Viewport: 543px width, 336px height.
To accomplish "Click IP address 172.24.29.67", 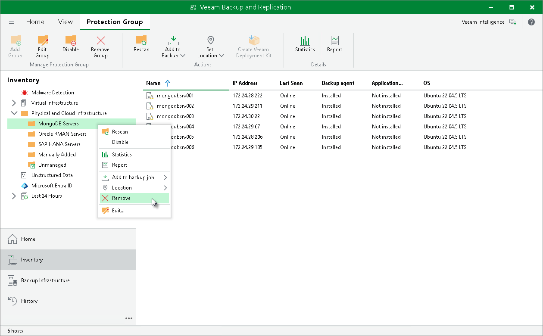I will 247,127.
